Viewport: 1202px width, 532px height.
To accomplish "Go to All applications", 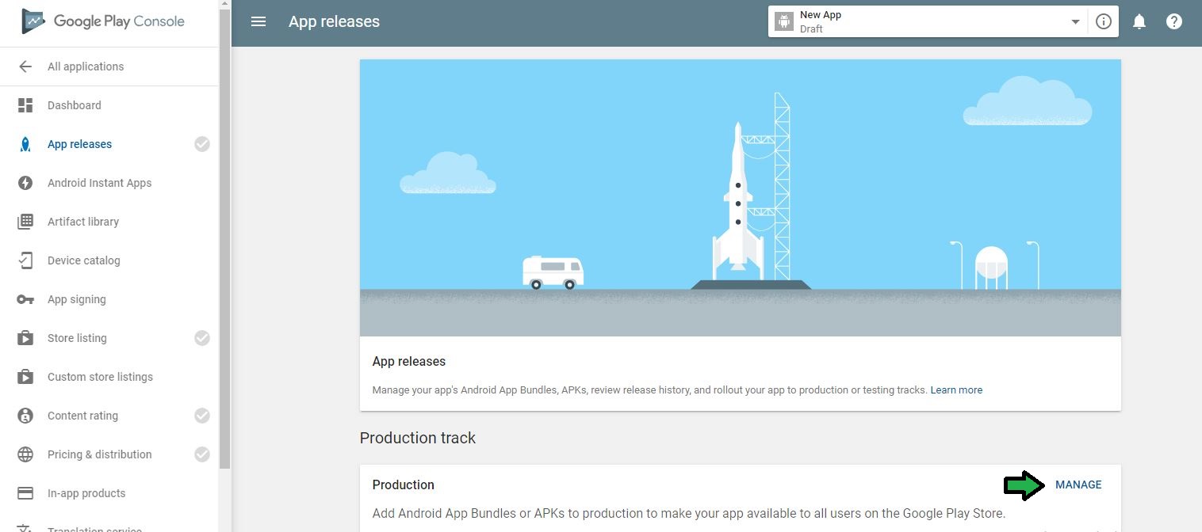I will pos(86,66).
